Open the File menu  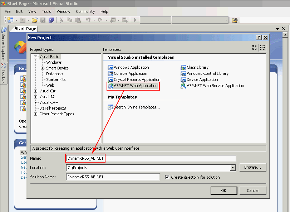(8, 11)
